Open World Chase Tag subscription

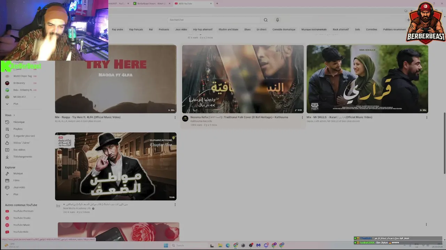[x=22, y=76]
